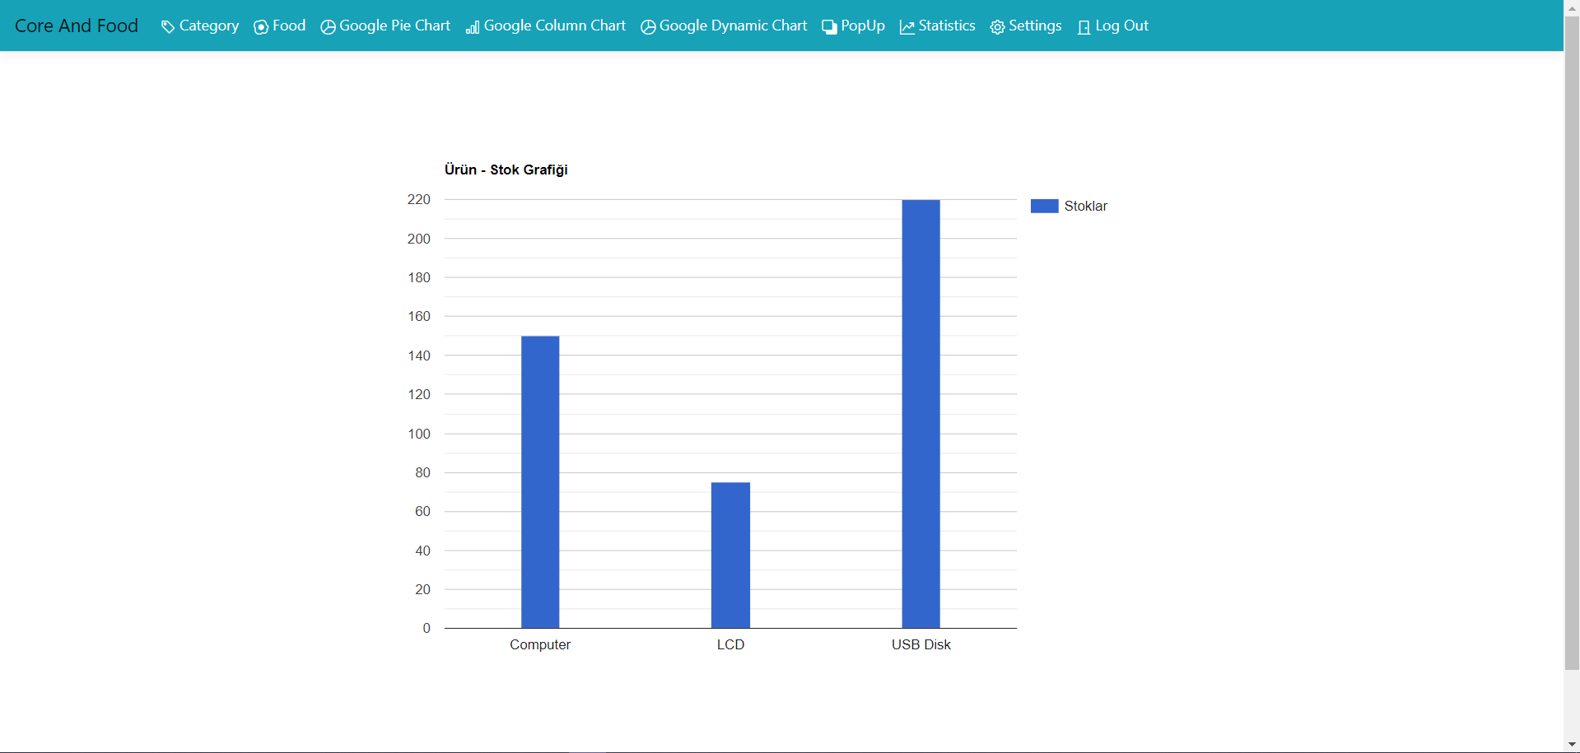The image size is (1580, 753).
Task: Open Settings via the gear icon
Action: (996, 26)
